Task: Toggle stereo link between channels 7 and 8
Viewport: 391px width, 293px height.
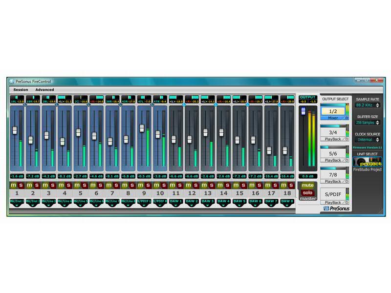Action: (120, 105)
